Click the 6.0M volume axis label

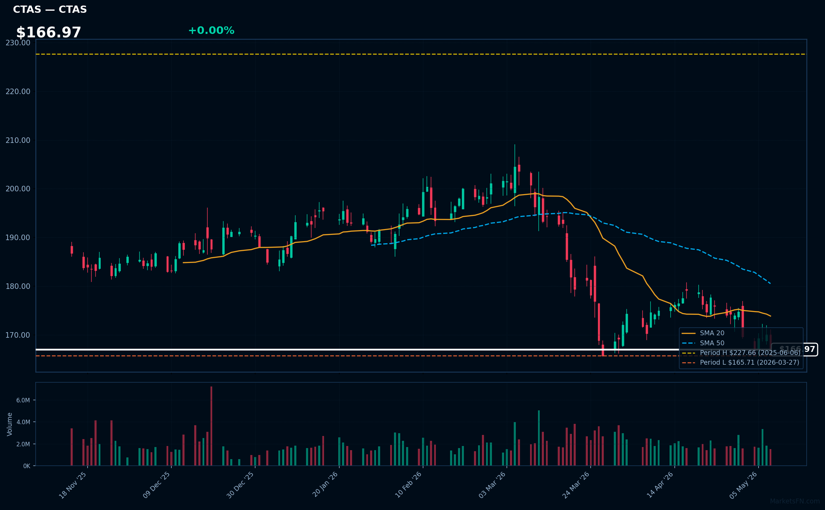23,400
